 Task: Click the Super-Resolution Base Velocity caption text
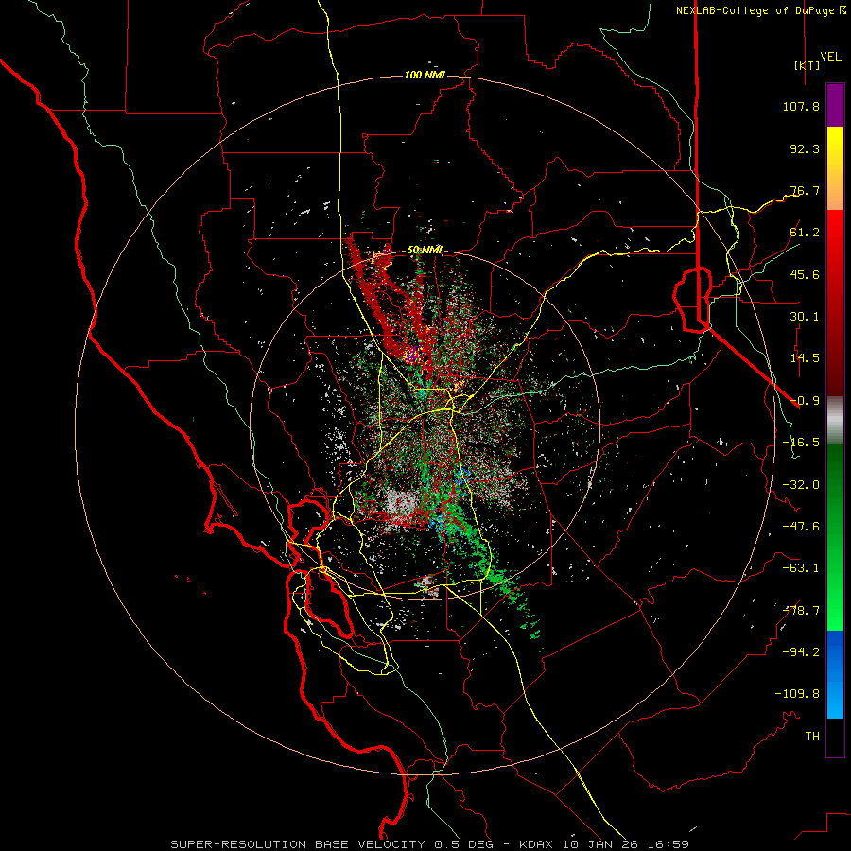pyautogui.click(x=430, y=844)
